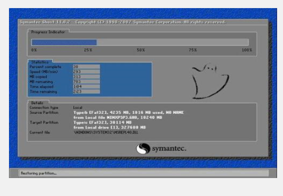Click "from Local file WINXPSP3.GHO" line
The width and height of the screenshot is (283, 196).
pos(118,118)
